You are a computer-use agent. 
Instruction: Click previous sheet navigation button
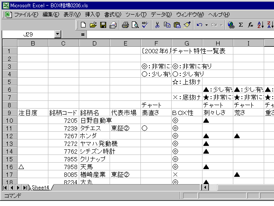12,188
